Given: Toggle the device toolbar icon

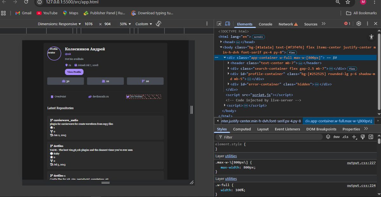Looking at the screenshot, I should 227,24.
